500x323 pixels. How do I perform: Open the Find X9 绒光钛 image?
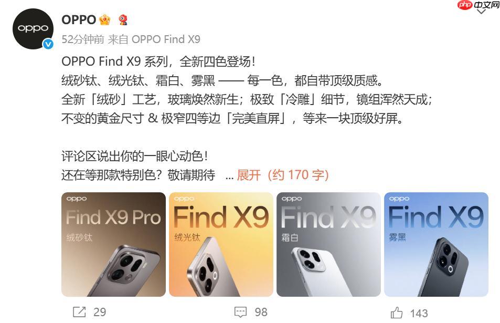point(221,245)
